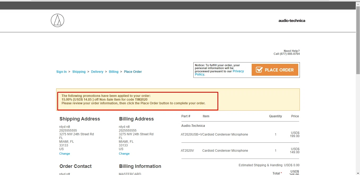
Task: Click the audio-technica wordmark in header
Action: [292, 21]
